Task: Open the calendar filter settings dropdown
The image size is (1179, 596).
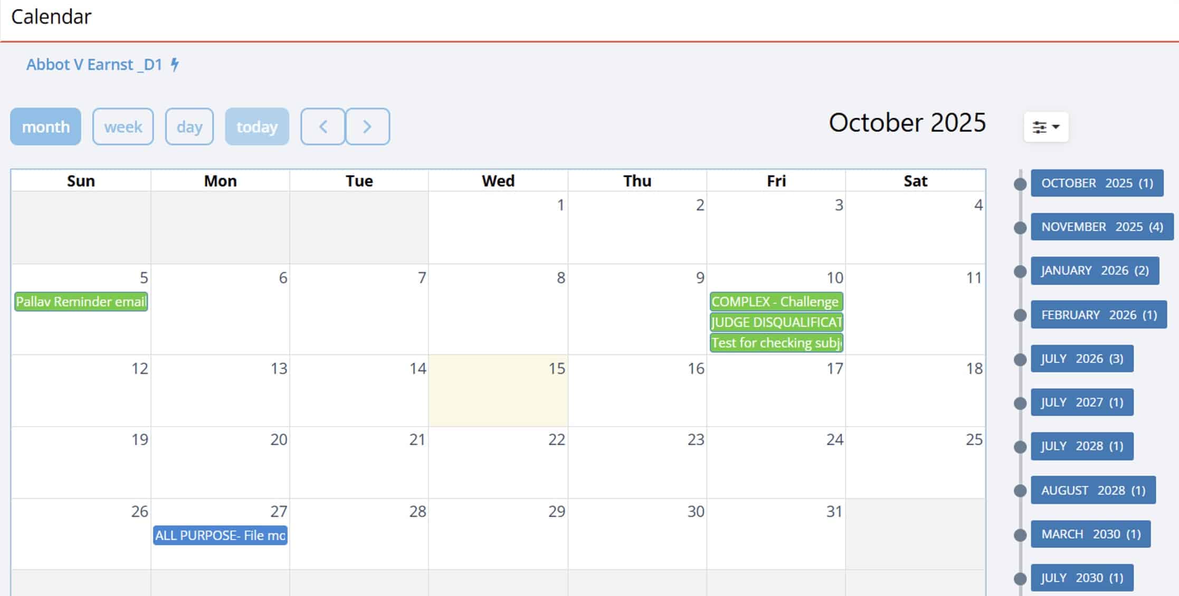Action: (x=1045, y=127)
